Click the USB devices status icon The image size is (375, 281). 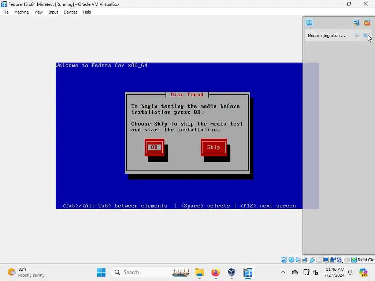[312, 260]
